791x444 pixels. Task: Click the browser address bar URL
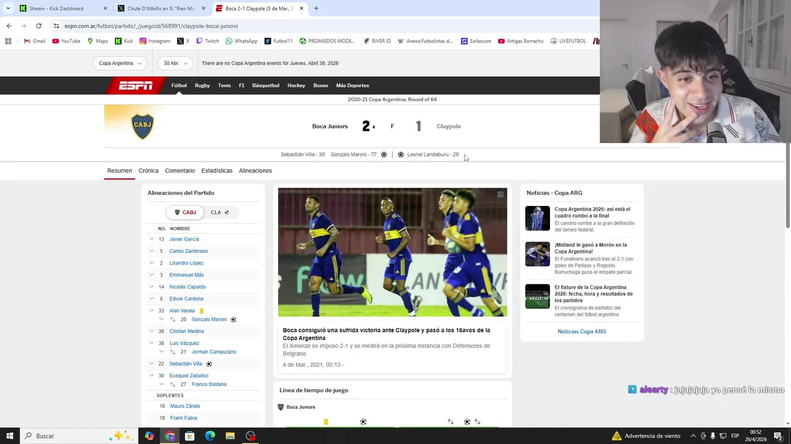tap(151, 26)
